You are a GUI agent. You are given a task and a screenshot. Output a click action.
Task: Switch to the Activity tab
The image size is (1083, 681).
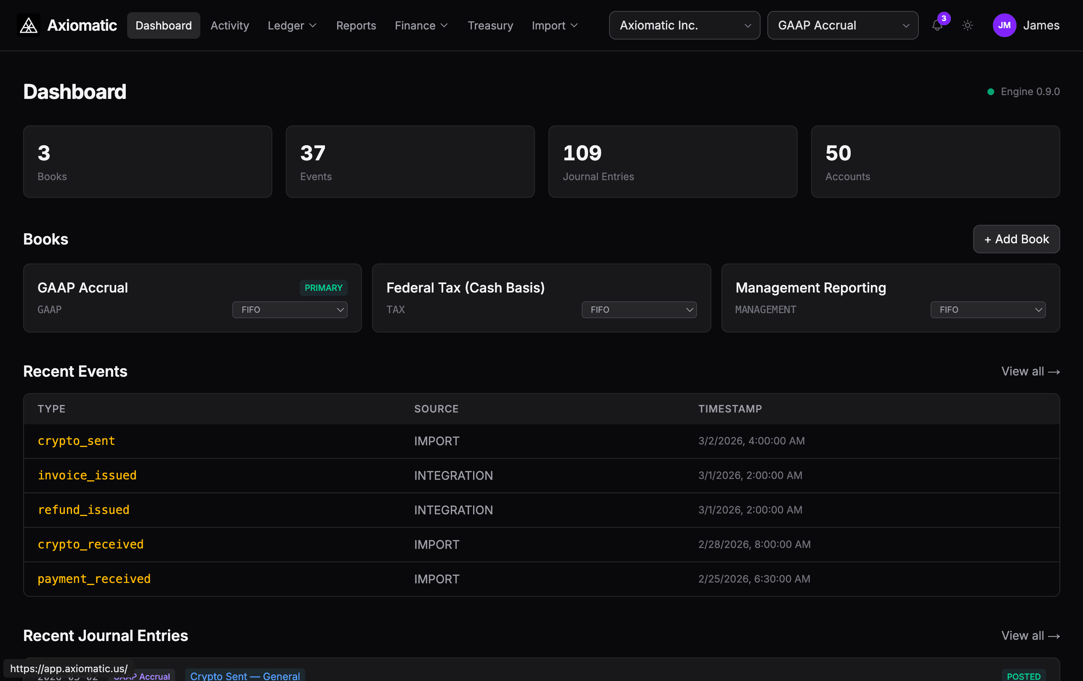point(229,25)
